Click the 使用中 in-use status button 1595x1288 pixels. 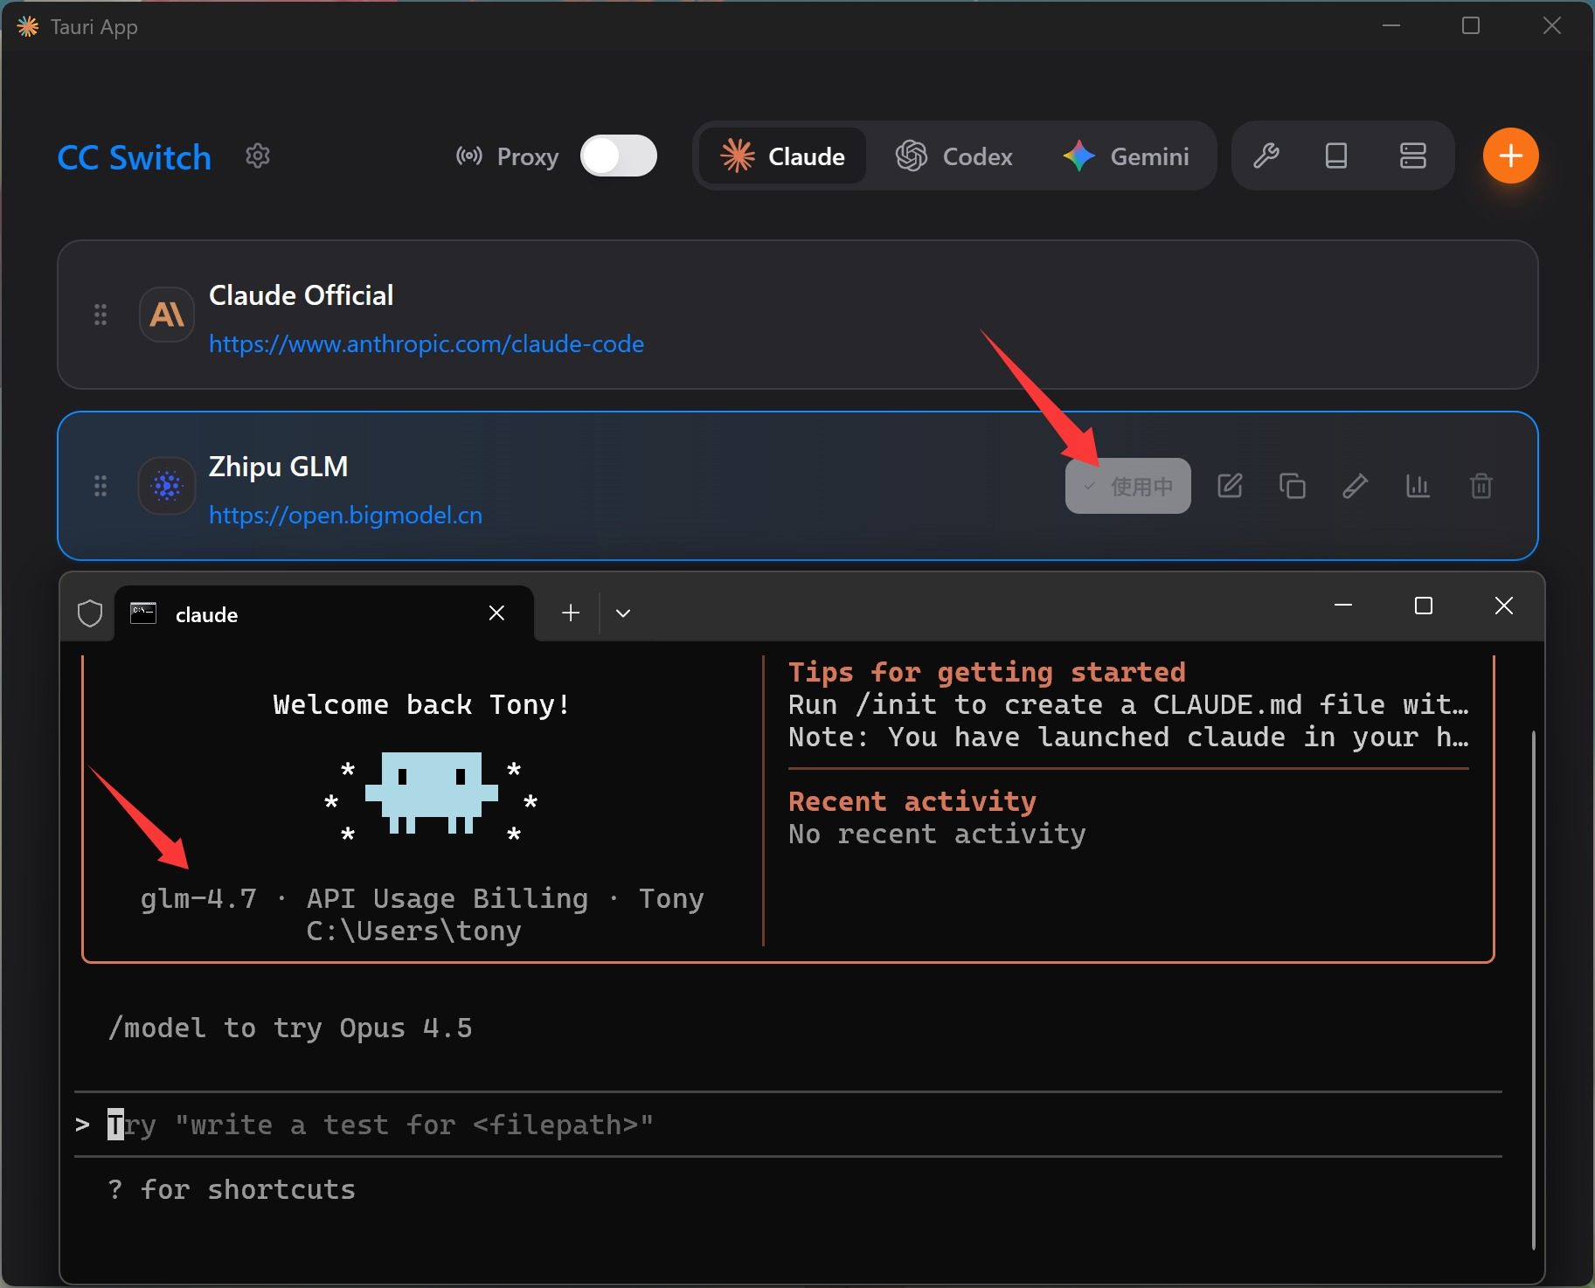(x=1127, y=486)
